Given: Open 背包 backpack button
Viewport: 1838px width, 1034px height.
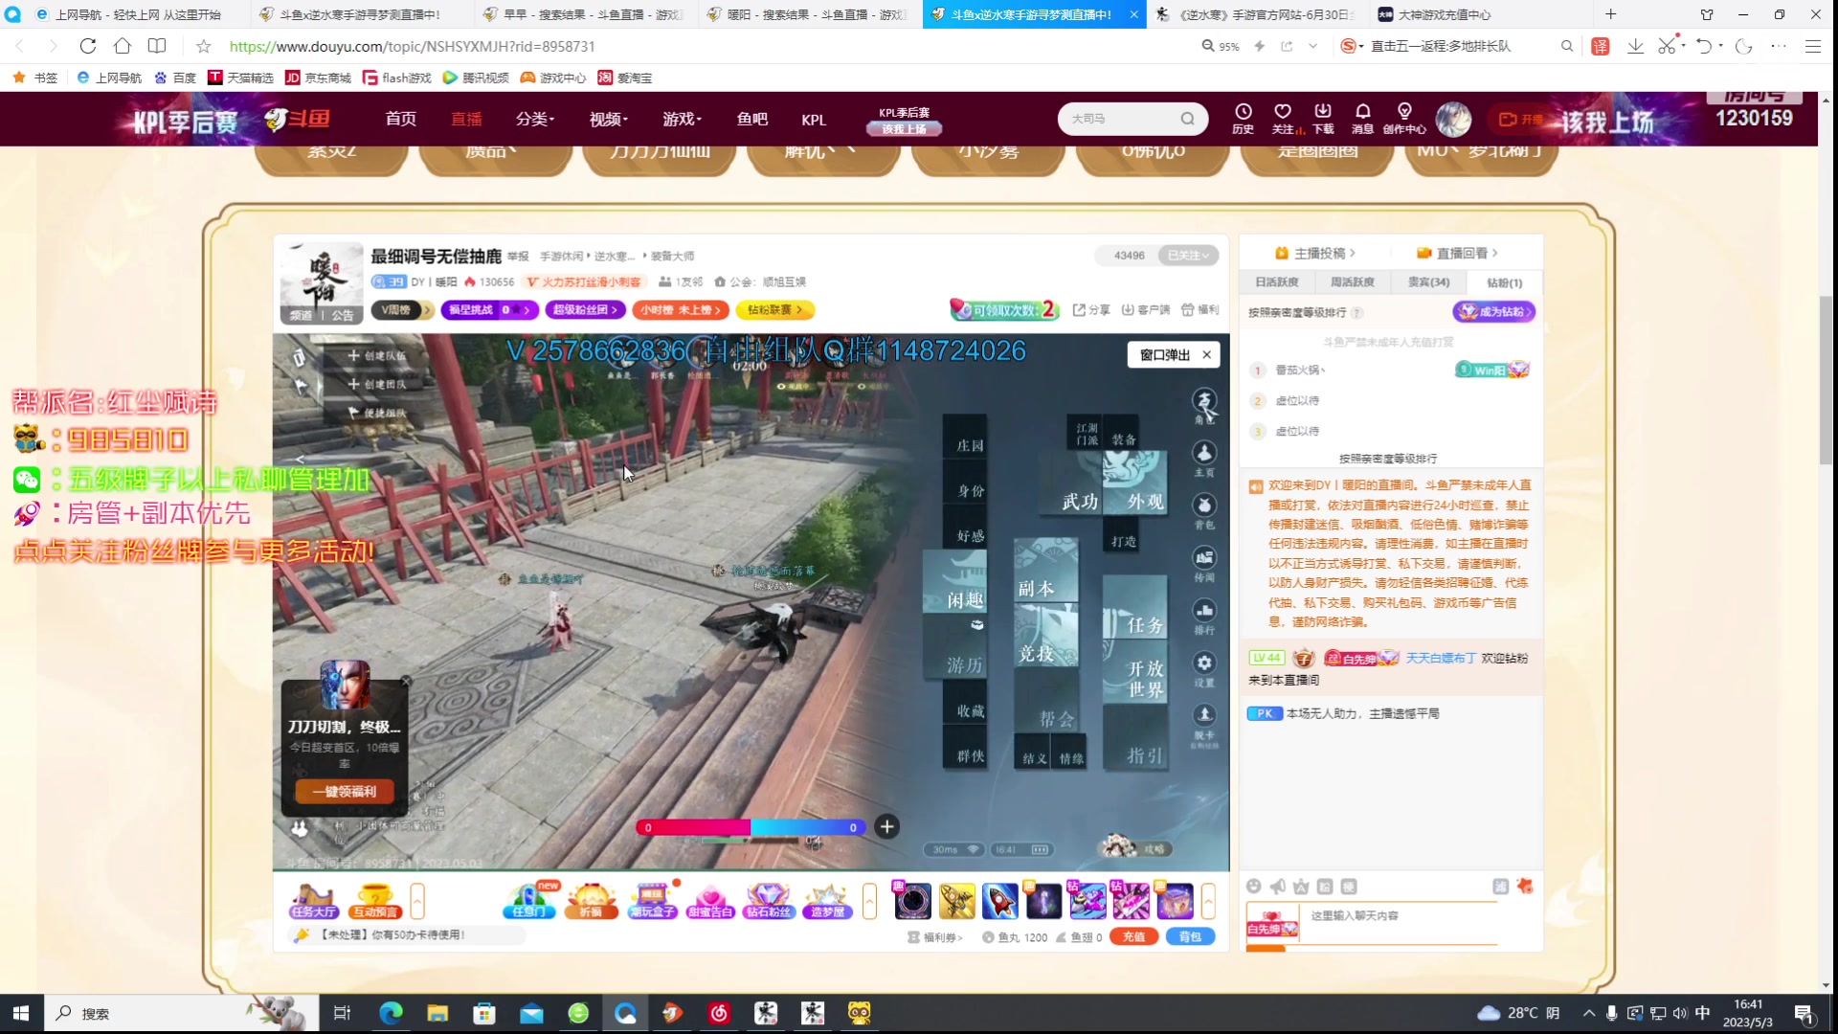Looking at the screenshot, I should coord(1190,937).
